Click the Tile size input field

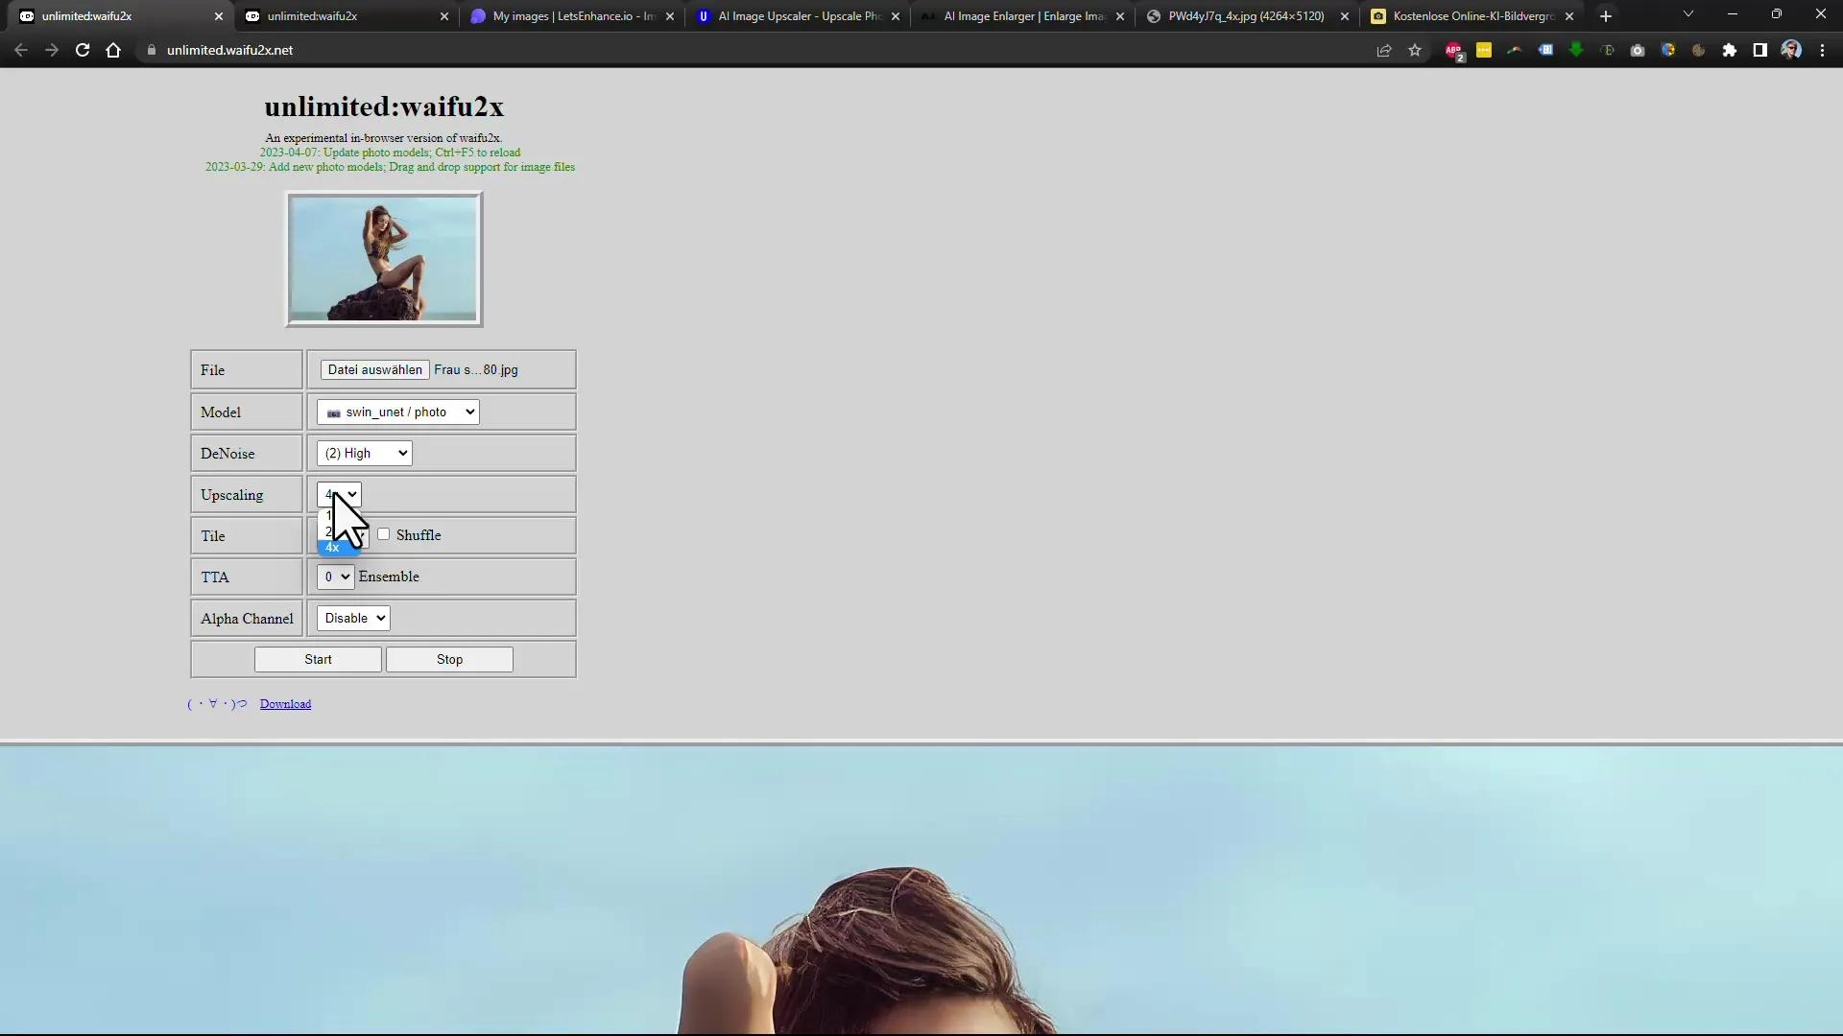[343, 535]
